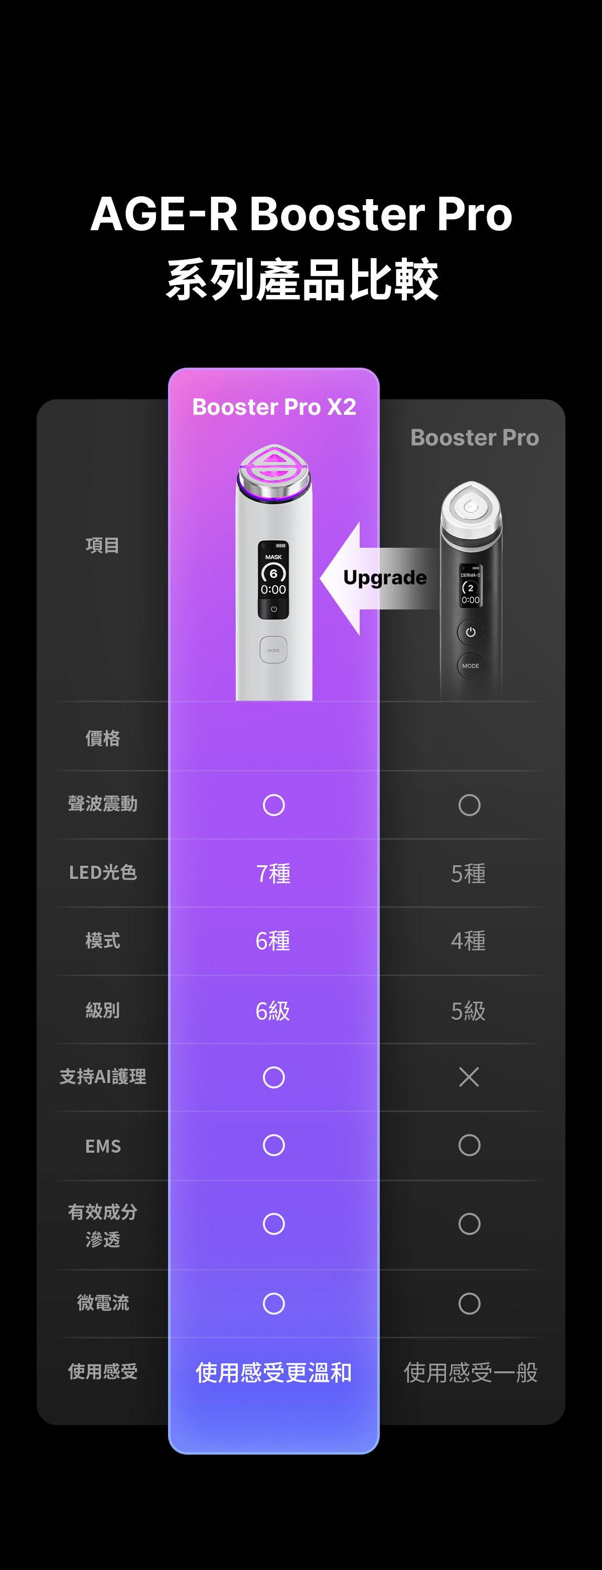Click the white Booster Pro X2 device image
602x1570 pixels.
[274, 572]
